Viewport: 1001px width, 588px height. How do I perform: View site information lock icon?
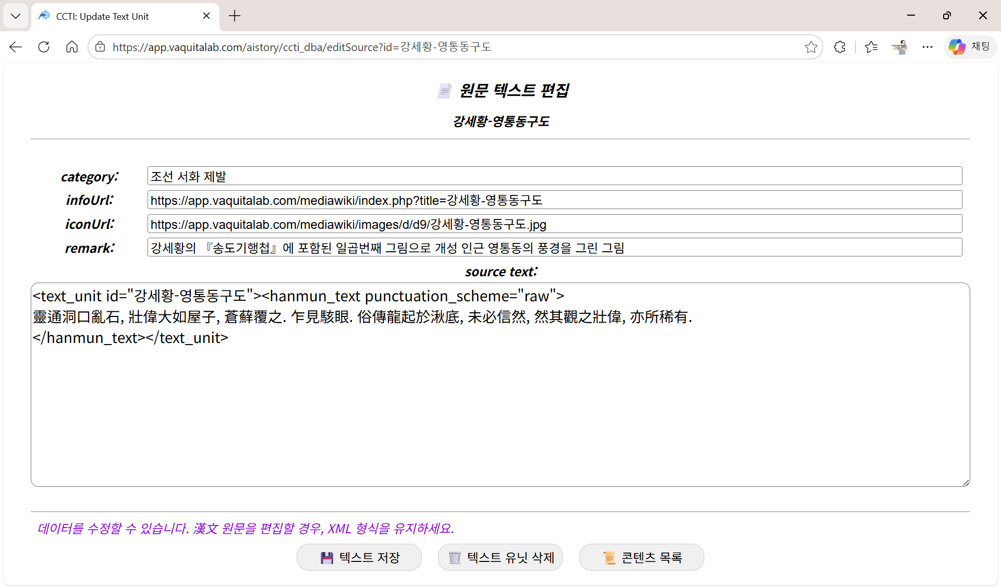[x=100, y=47]
